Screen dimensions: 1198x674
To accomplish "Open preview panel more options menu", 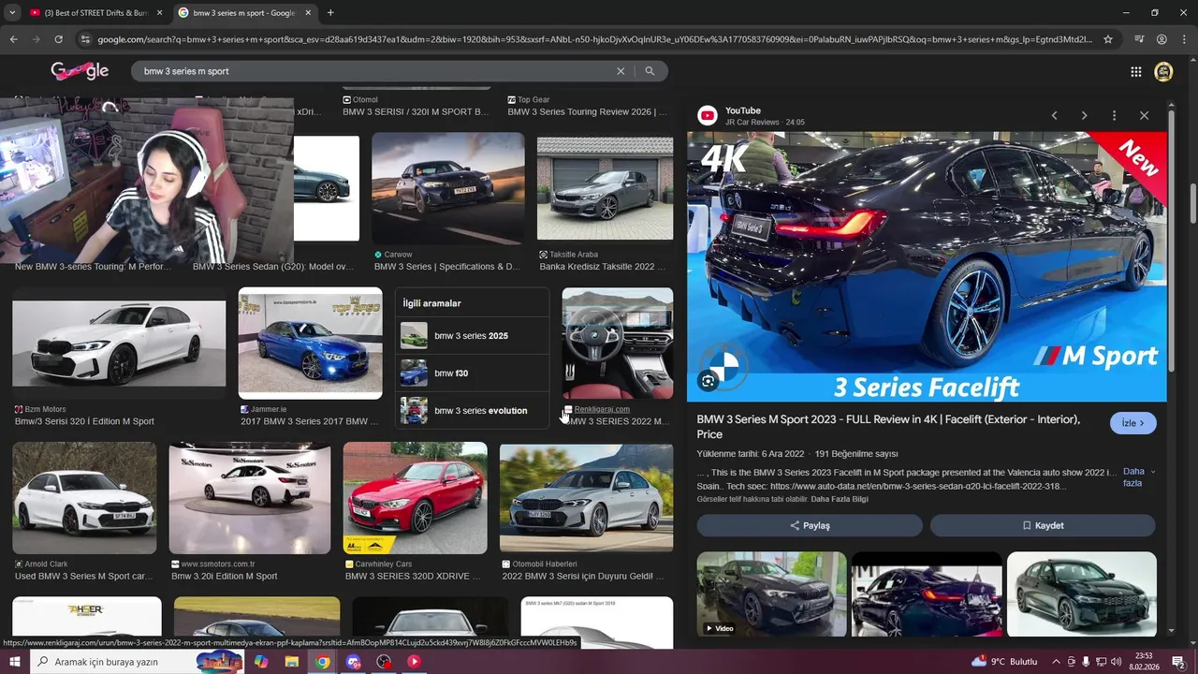I will pyautogui.click(x=1114, y=115).
